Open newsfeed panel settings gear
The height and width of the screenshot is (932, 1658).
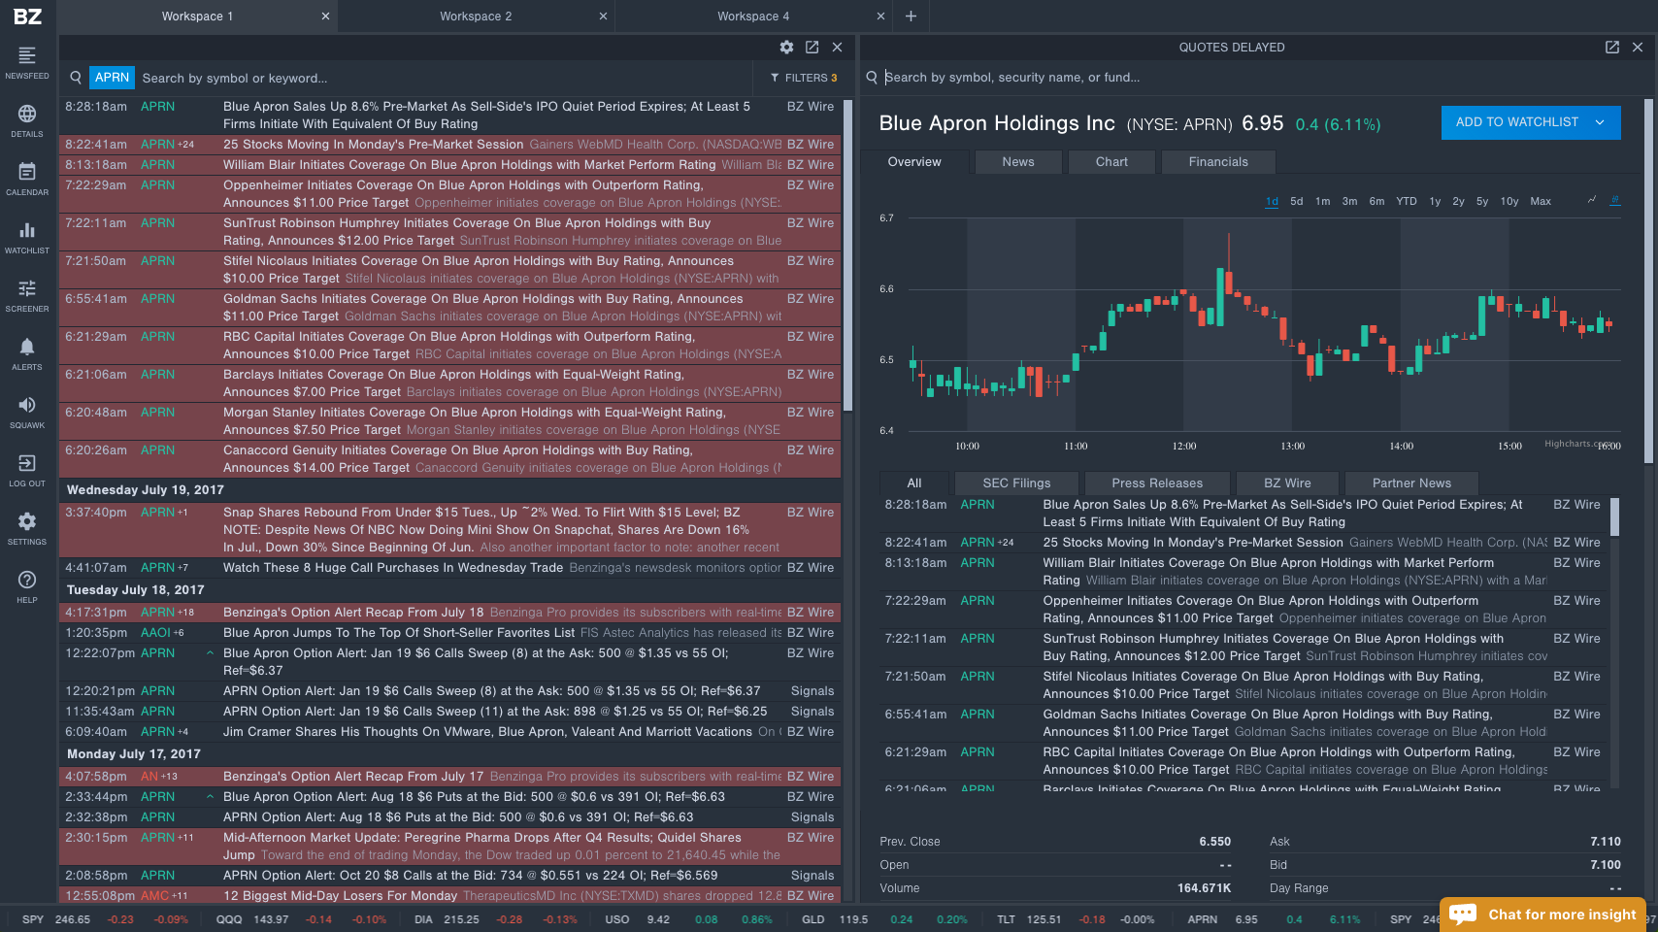click(786, 47)
